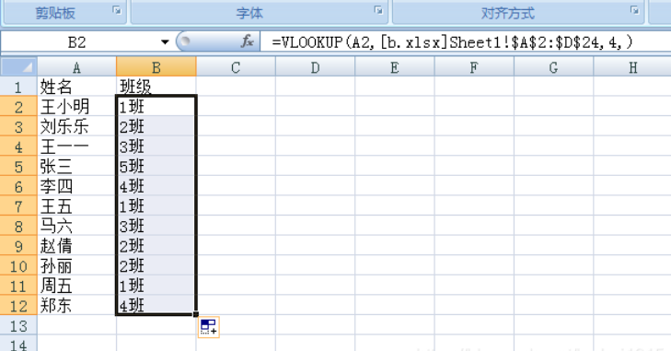This screenshot has height=351, width=671.
Task: Select column D header
Action: coord(316,67)
